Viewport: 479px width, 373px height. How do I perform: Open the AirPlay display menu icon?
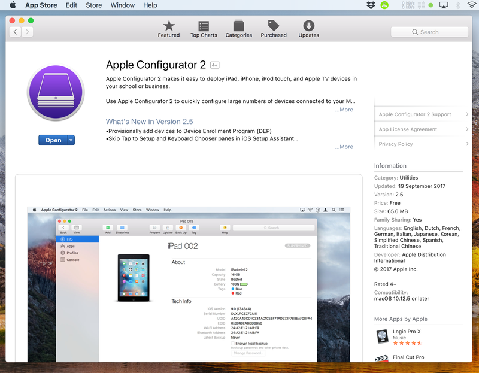444,5
